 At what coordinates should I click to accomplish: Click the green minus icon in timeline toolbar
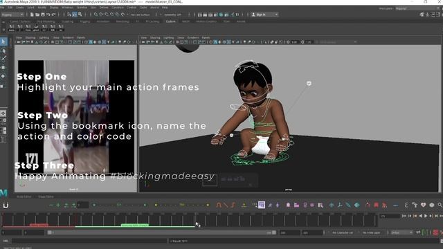51,205
